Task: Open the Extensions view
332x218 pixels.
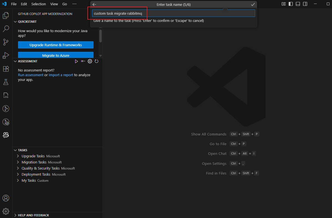Action: [6, 69]
